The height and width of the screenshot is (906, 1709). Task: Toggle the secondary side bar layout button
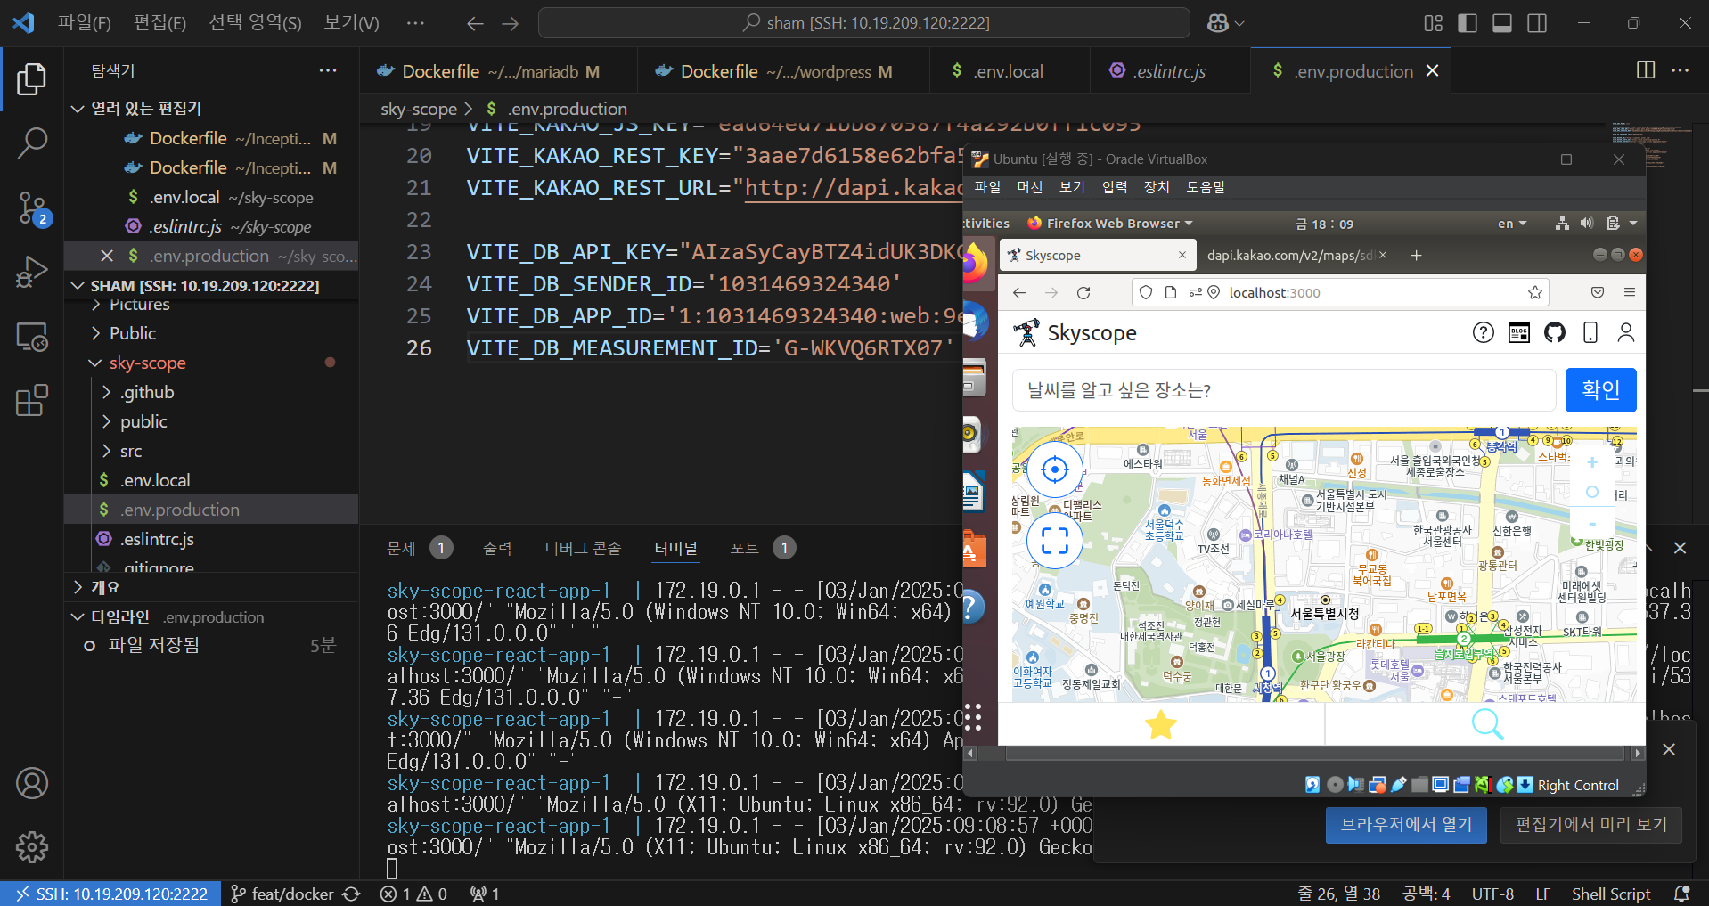click(1537, 23)
